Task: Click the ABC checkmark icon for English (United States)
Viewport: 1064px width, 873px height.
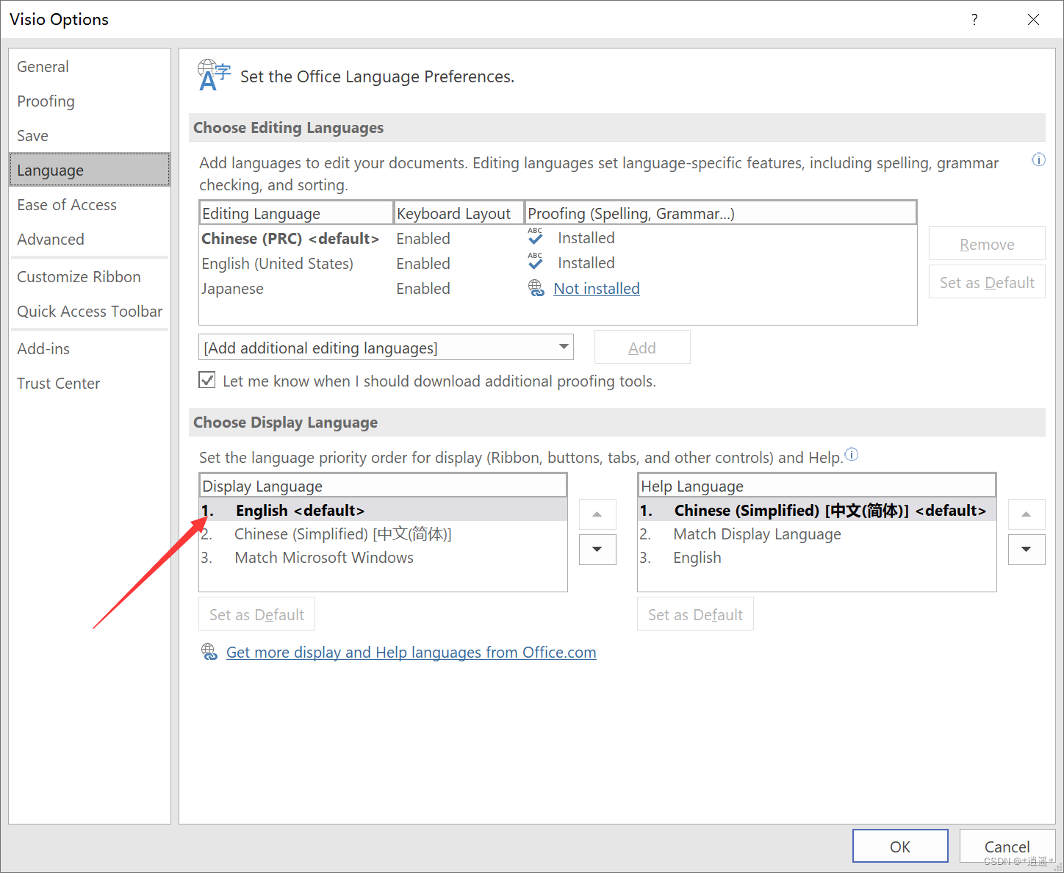Action: (535, 261)
